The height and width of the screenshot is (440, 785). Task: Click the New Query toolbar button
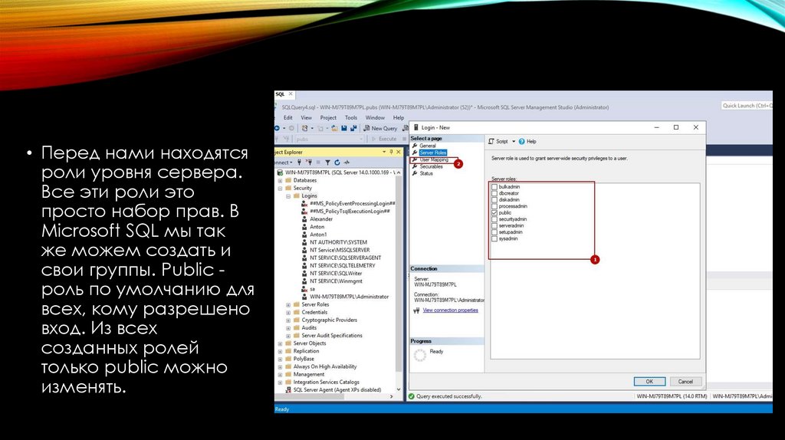380,129
